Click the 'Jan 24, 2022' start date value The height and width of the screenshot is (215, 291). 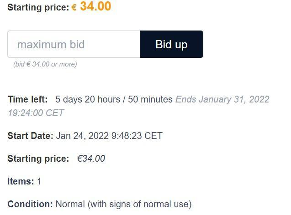(x=82, y=136)
